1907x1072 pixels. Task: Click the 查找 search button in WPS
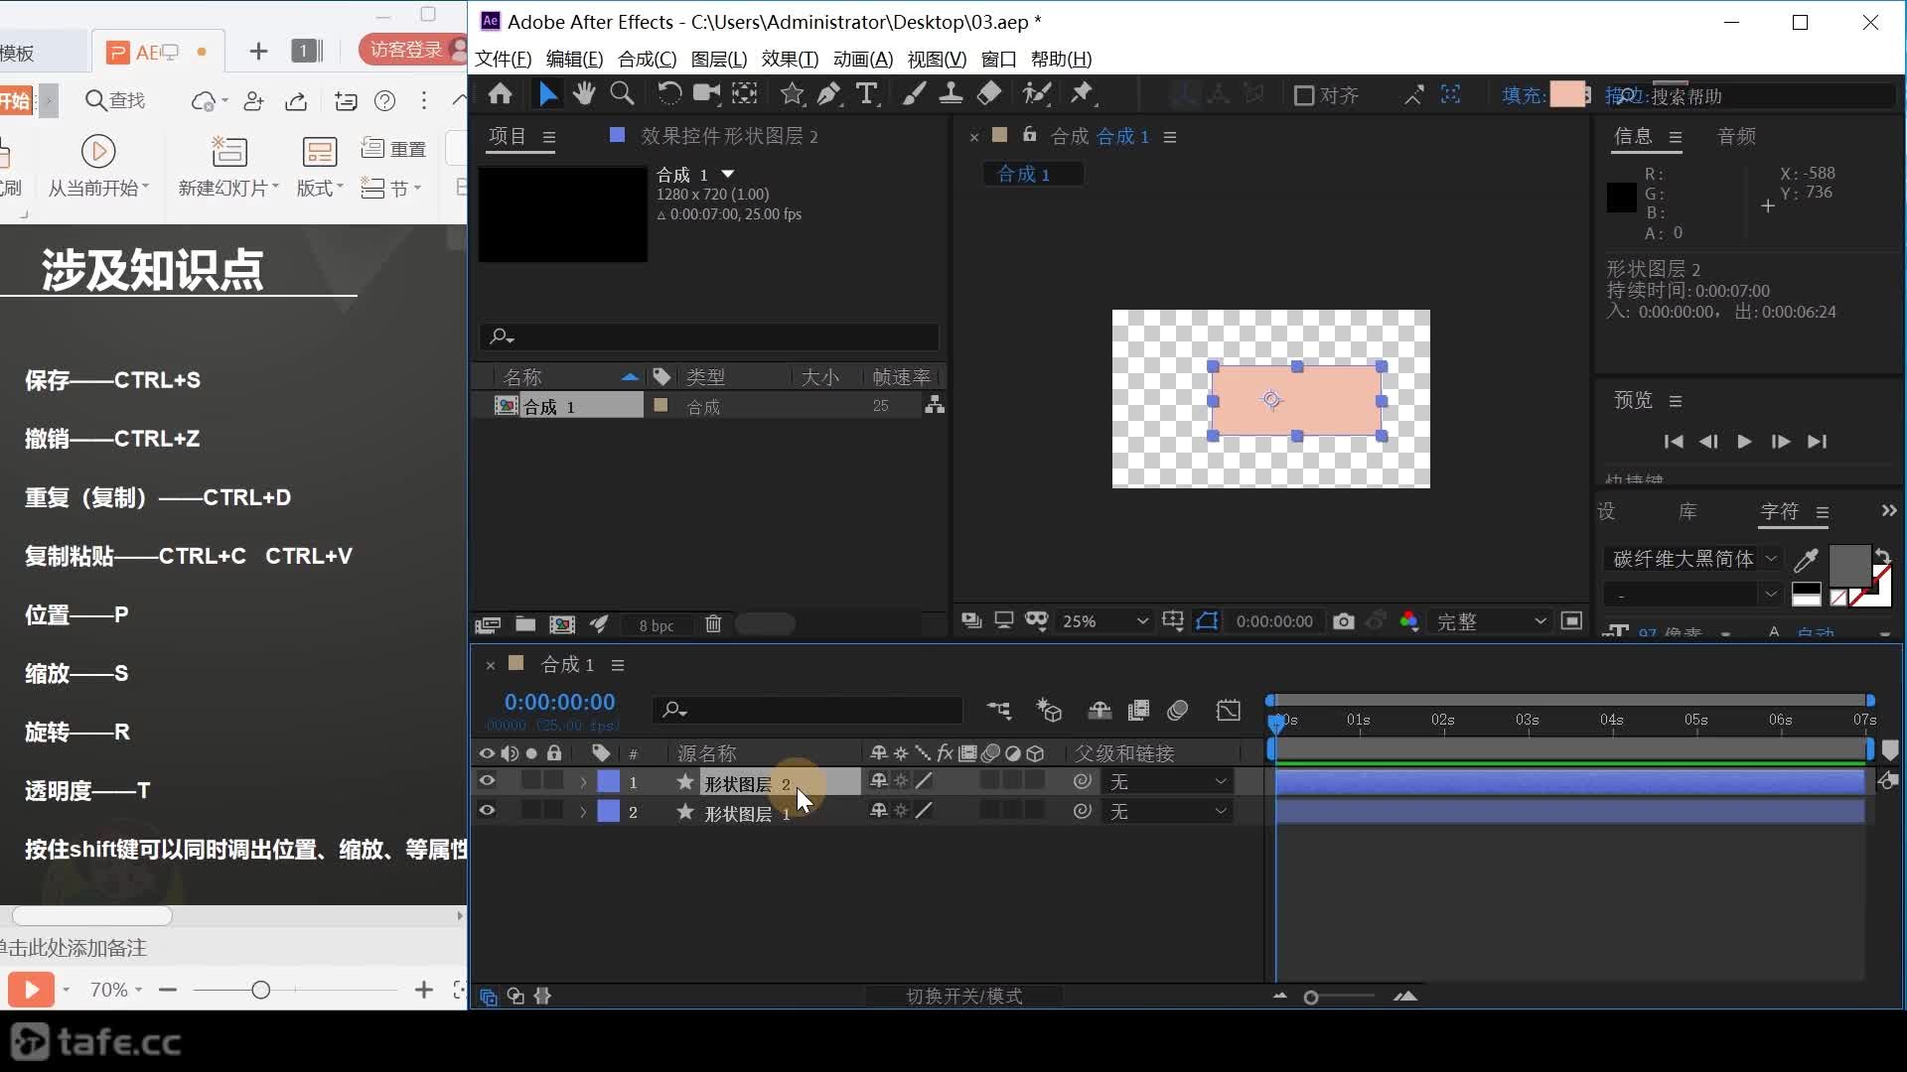click(116, 100)
